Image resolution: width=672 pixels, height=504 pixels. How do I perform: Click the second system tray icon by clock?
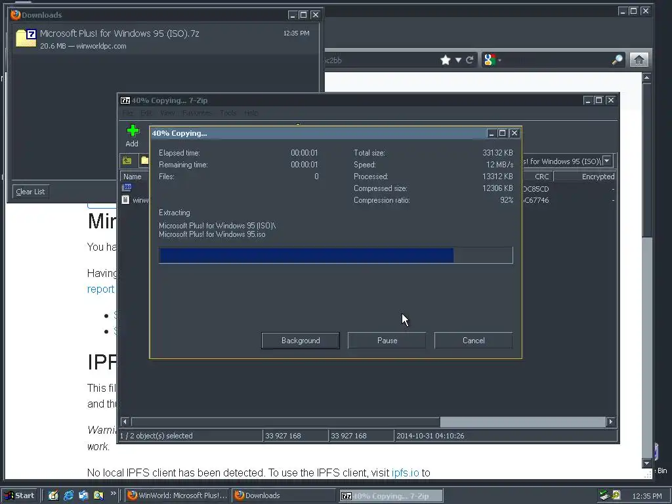pyautogui.click(x=616, y=495)
